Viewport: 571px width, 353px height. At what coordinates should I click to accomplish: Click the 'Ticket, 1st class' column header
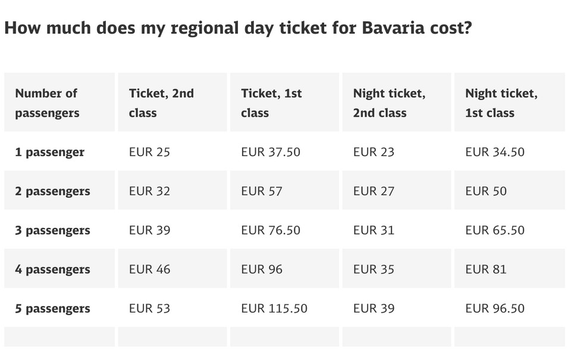pyautogui.click(x=271, y=103)
